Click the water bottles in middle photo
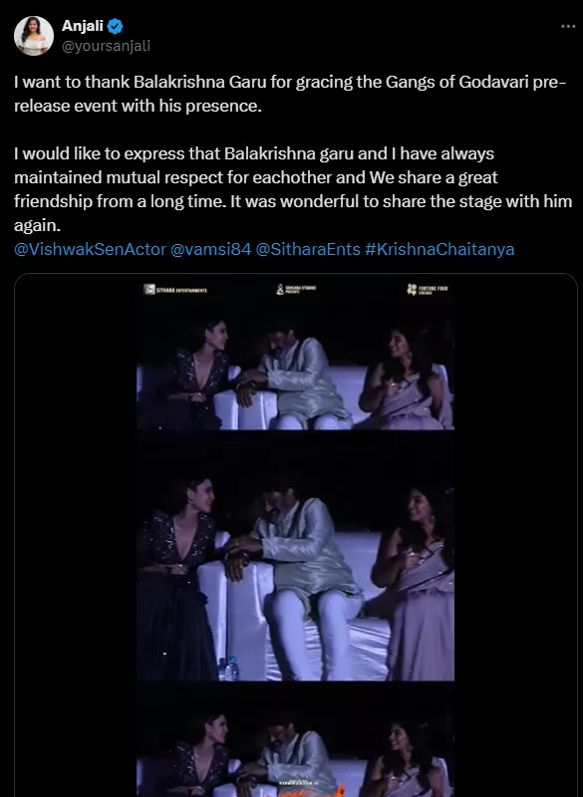 229,667
